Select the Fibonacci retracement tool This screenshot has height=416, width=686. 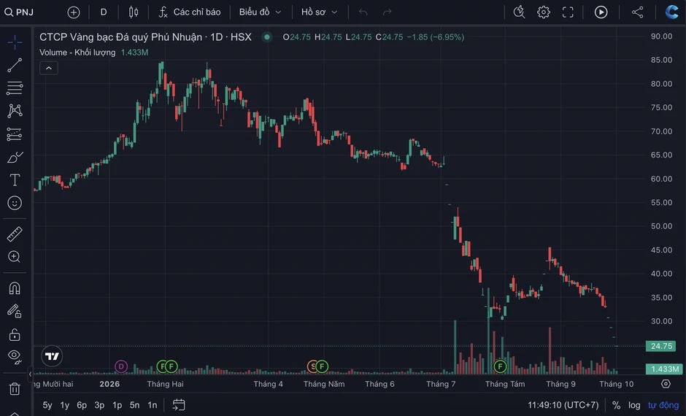point(15,88)
